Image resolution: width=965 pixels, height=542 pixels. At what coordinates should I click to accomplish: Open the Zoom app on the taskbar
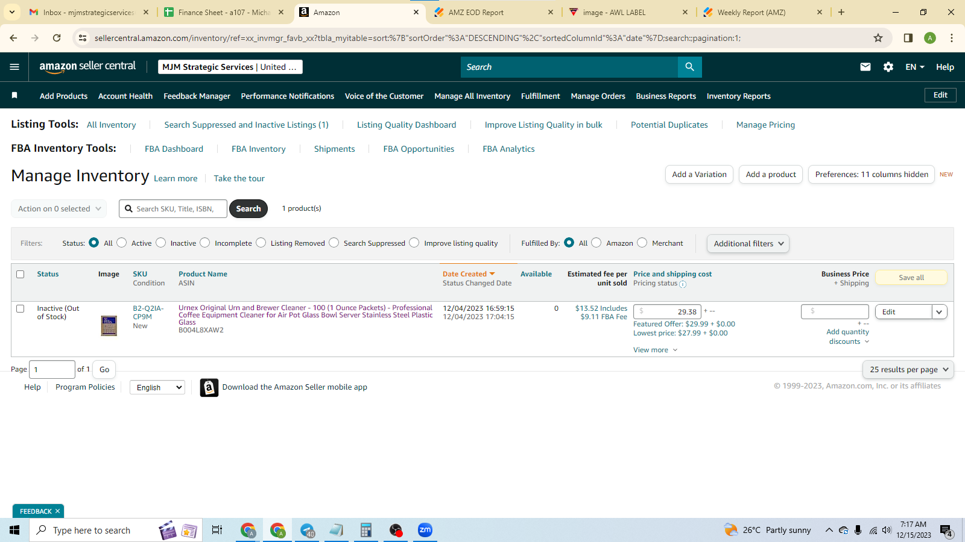(425, 530)
